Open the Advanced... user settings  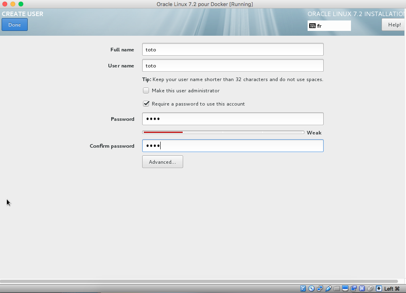(x=162, y=162)
